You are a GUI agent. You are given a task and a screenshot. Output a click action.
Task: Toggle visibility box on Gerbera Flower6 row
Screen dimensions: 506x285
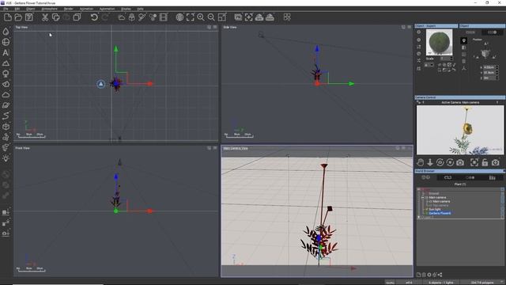coord(502,213)
